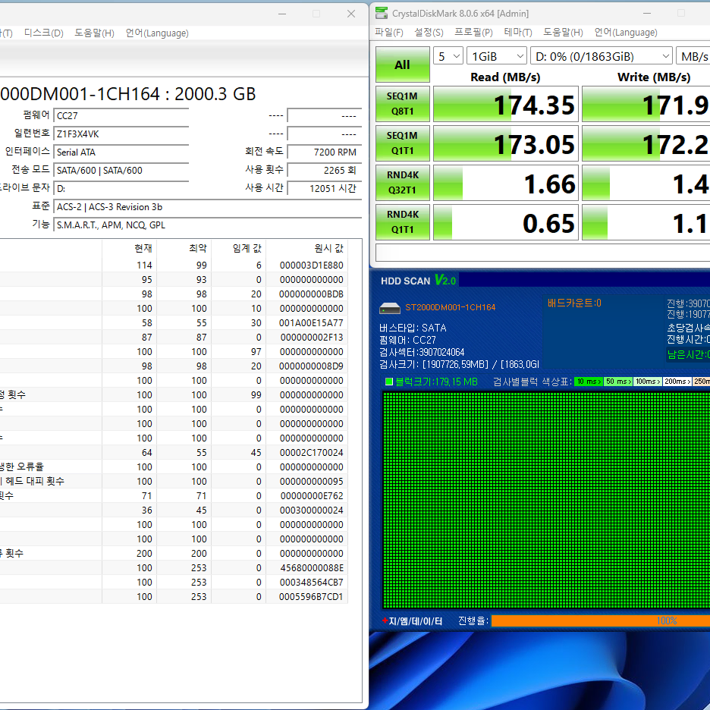
Task: Click the power on hours 12051 시간
Action: point(324,188)
